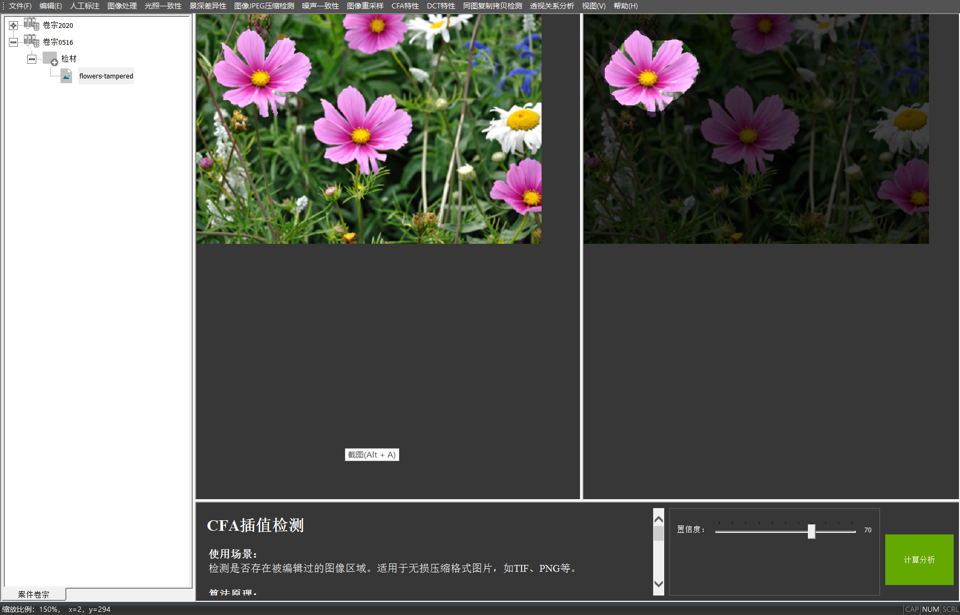Screen dimensions: 960x615
Task: Expand the 卷宗2020 tree node
Action: [x=14, y=25]
